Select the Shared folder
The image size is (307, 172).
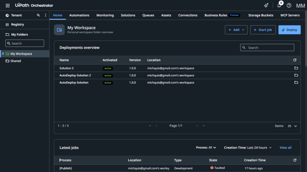16,61
